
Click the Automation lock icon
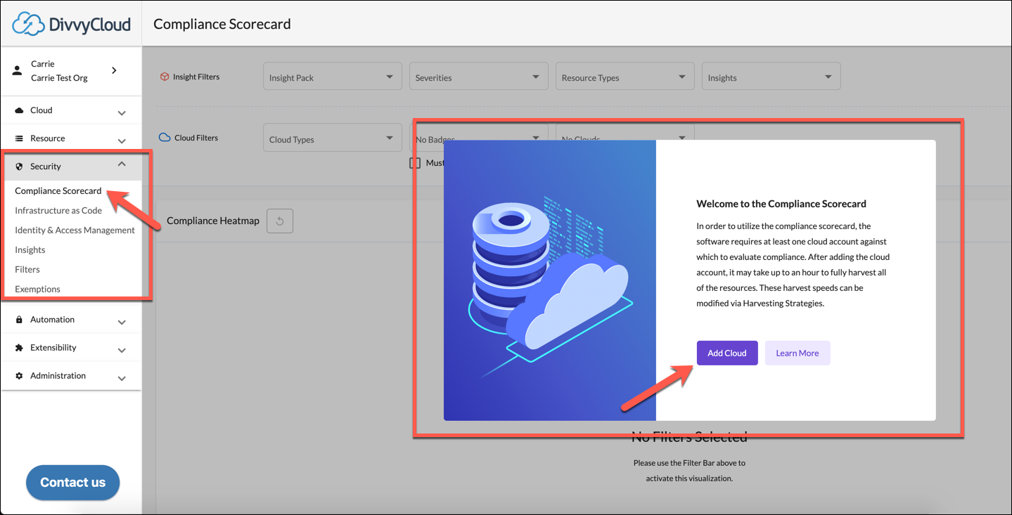click(19, 320)
